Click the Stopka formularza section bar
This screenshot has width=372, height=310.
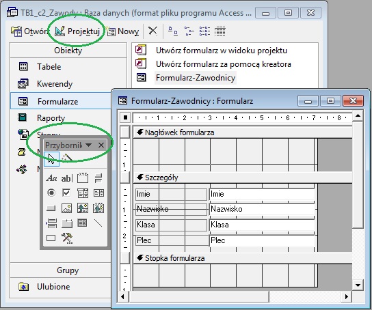pyautogui.click(x=243, y=258)
